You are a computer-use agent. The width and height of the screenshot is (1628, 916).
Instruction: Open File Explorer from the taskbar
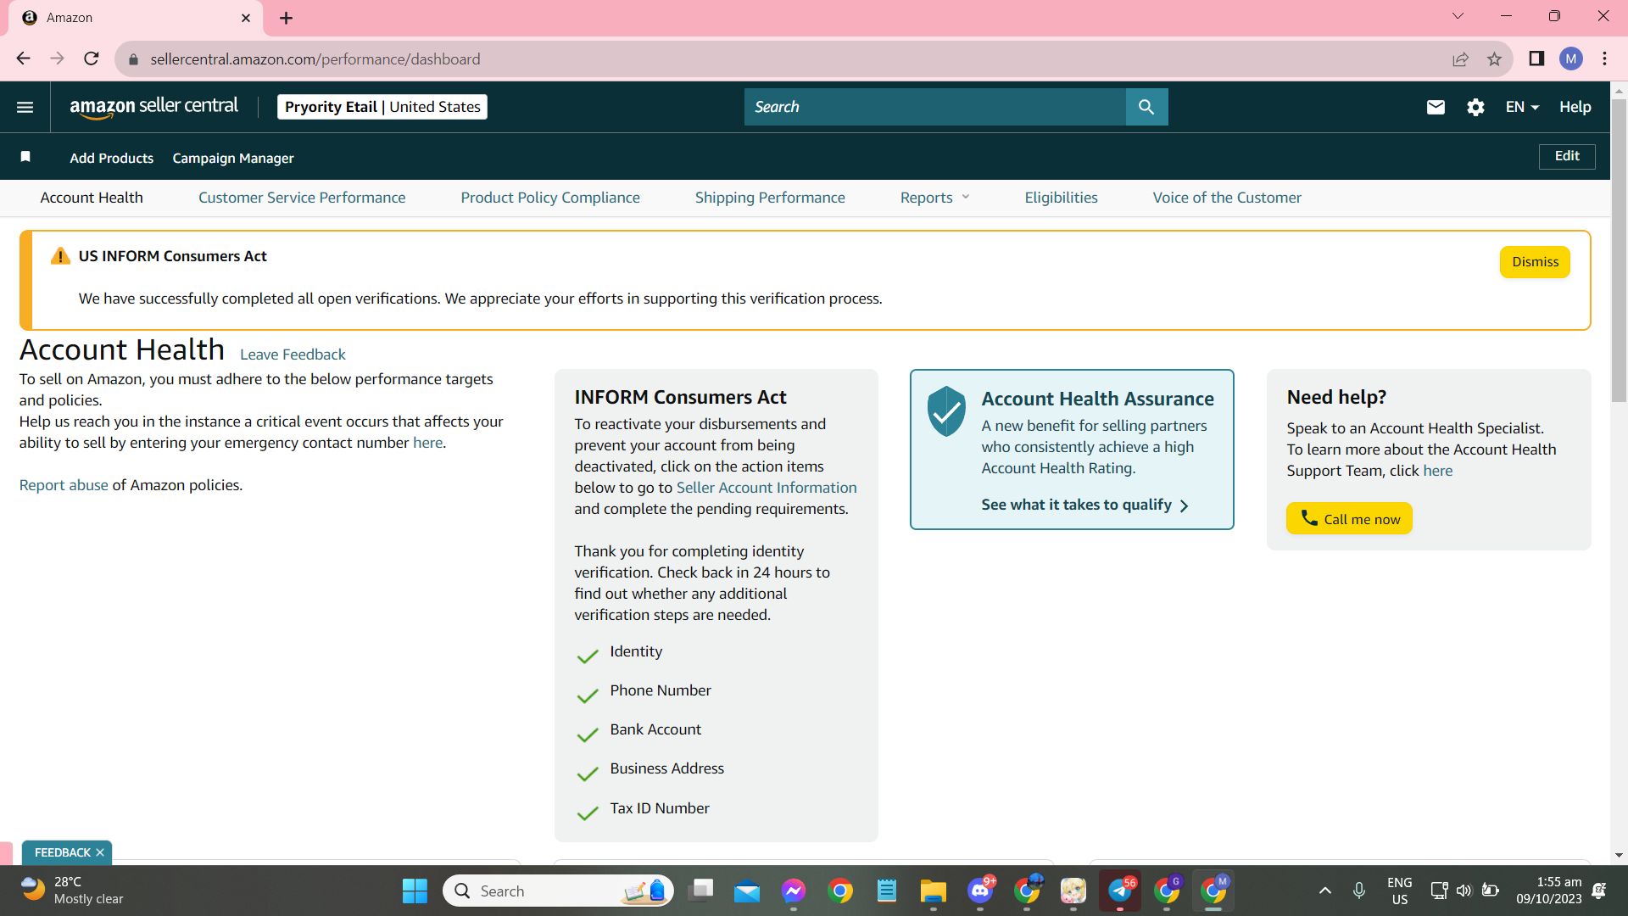point(934,891)
